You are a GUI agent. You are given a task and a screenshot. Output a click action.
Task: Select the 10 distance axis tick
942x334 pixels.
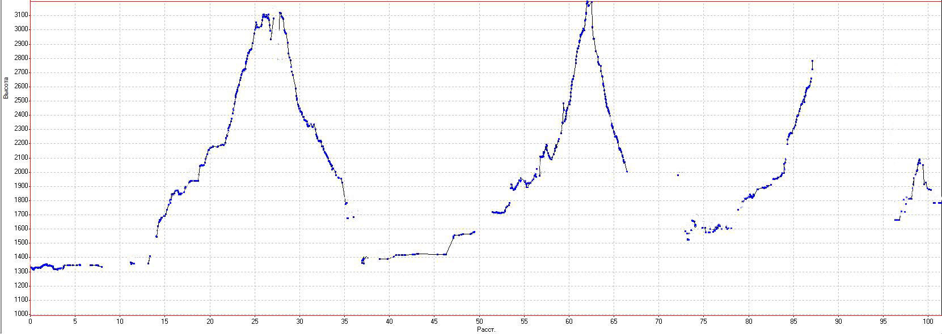(x=120, y=322)
